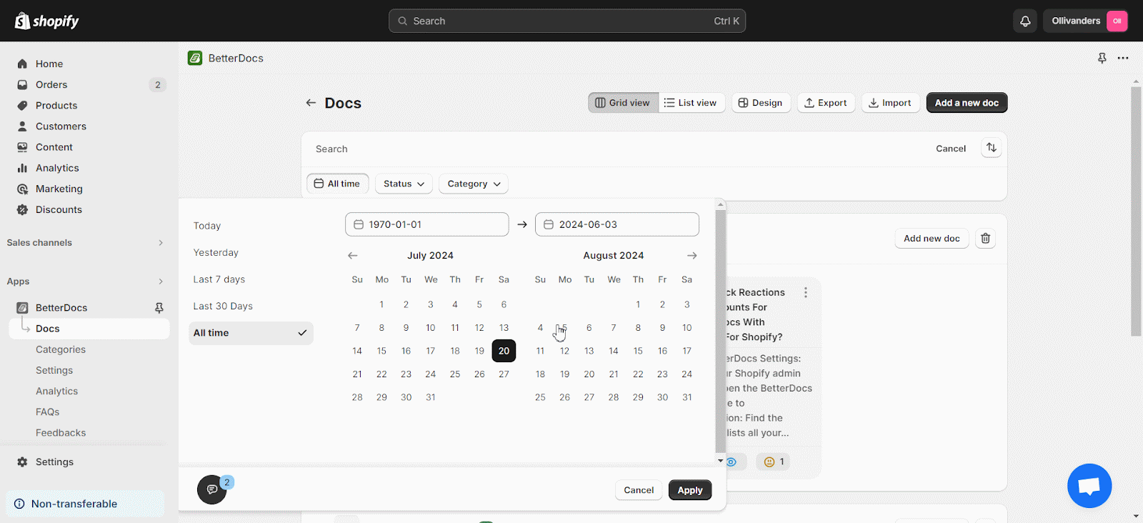The height and width of the screenshot is (523, 1143).
Task: Open BetterDocs Settings subpage
Action: [x=54, y=370]
